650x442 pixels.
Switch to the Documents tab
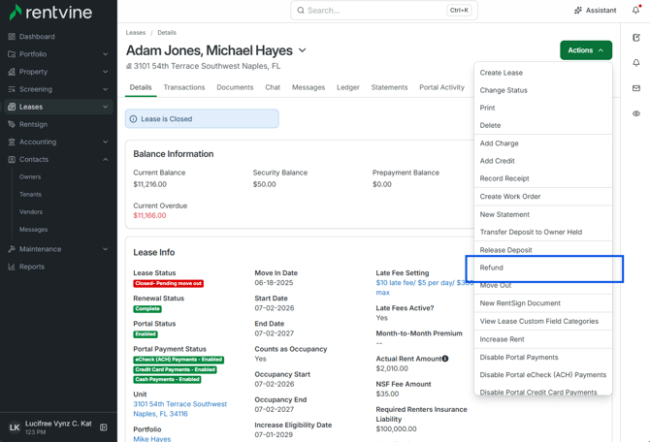tap(235, 87)
